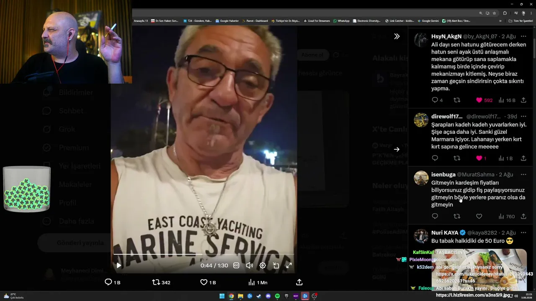This screenshot has width=536, height=301.
Task: Open Discord from the taskbar
Action: [268, 296]
